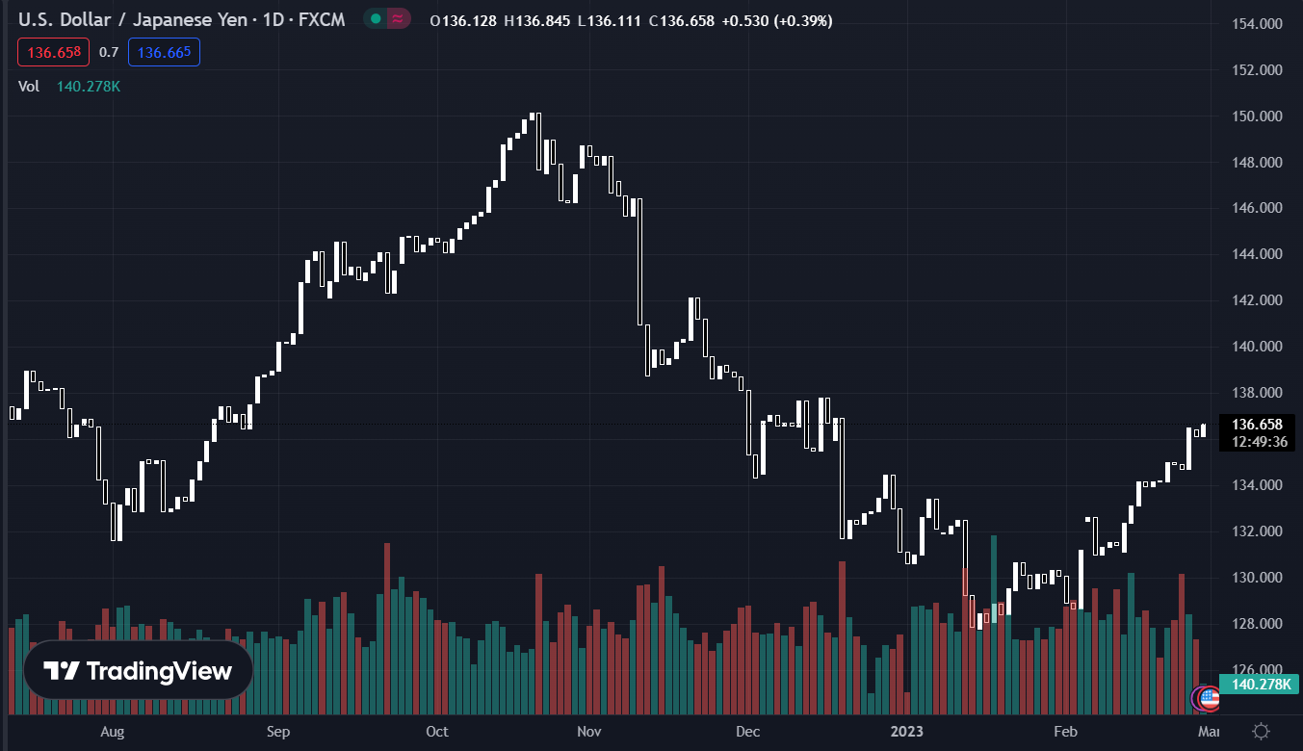The height and width of the screenshot is (751, 1303).
Task: Click the Nov label on the time axis
Action: (588, 732)
